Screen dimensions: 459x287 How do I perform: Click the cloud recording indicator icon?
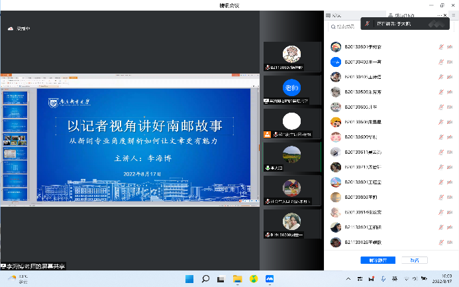coord(11,29)
